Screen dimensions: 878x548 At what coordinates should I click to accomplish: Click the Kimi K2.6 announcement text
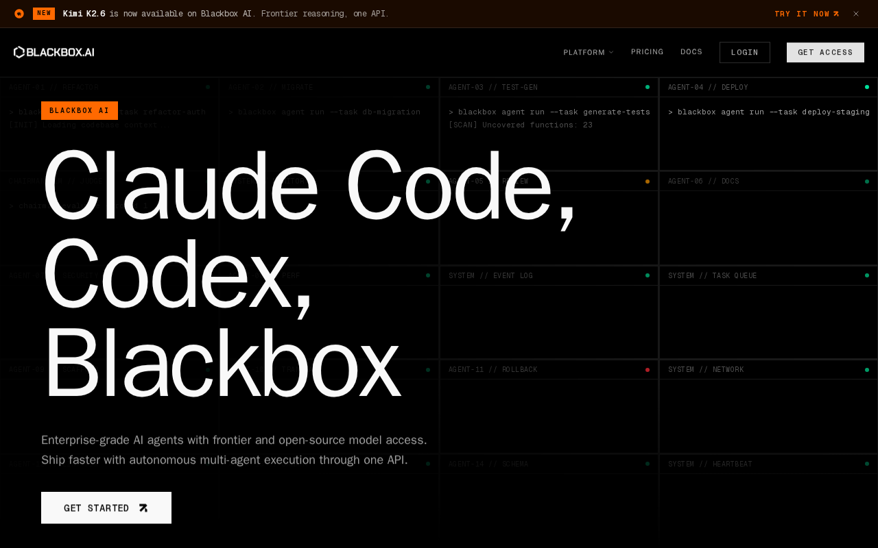tap(226, 14)
